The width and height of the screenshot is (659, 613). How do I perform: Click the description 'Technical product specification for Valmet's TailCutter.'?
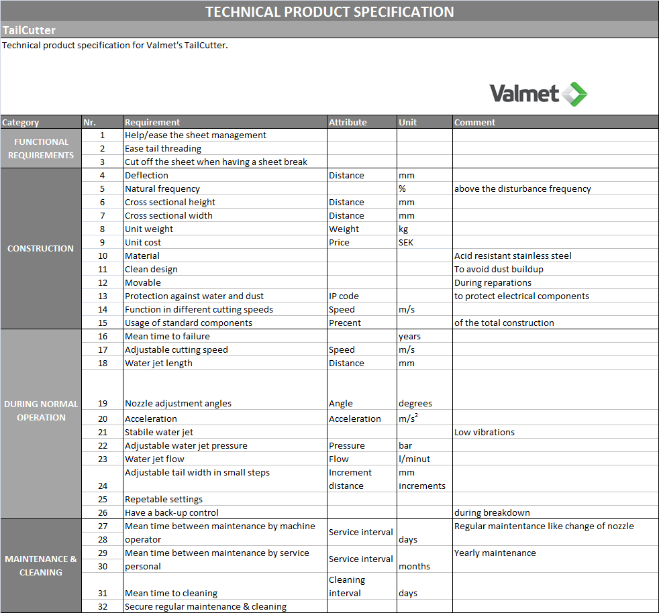click(x=115, y=46)
